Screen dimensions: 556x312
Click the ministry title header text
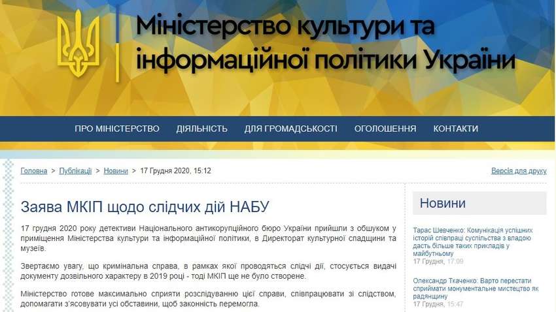coord(325,42)
